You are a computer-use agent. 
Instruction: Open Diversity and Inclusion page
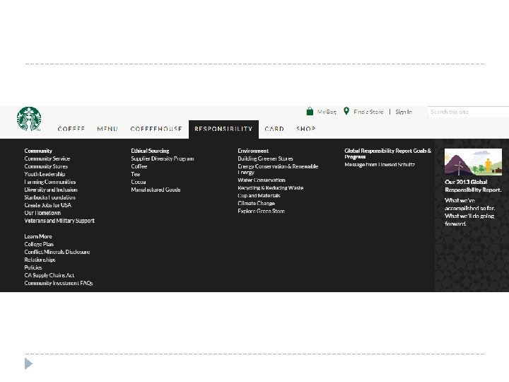point(51,190)
